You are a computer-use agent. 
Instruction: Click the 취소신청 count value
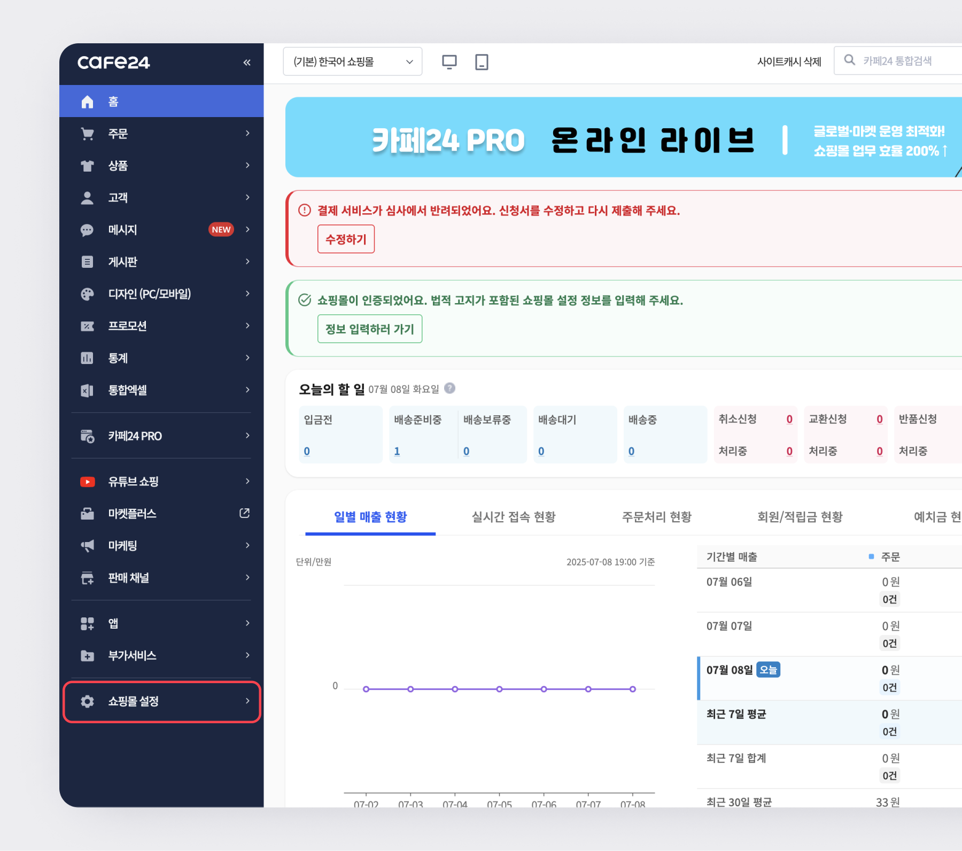(789, 419)
